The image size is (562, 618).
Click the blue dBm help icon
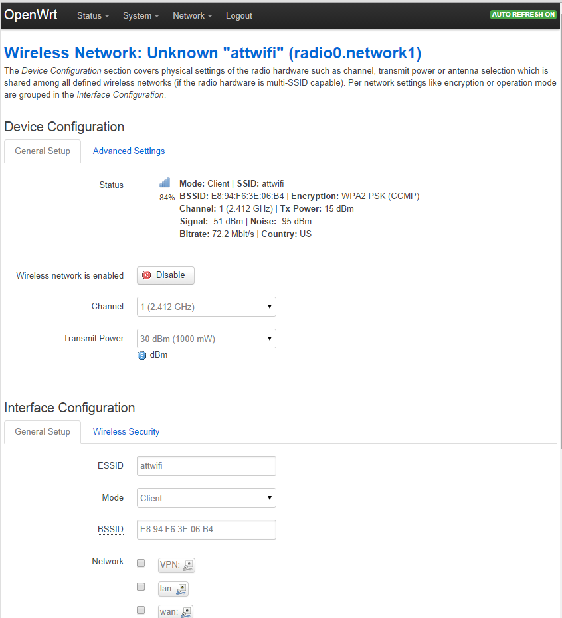coord(141,355)
